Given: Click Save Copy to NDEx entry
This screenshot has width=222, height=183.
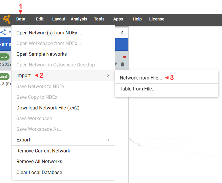Looking at the screenshot, I should [x=63, y=97].
